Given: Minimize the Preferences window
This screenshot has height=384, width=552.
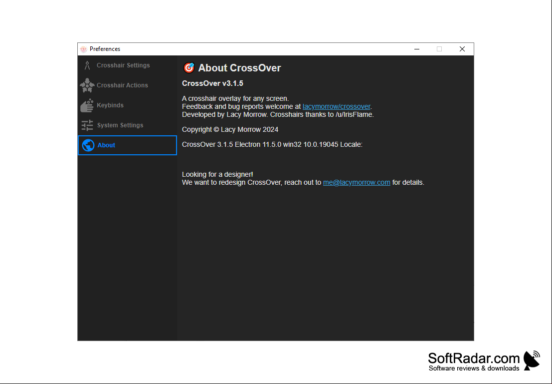Looking at the screenshot, I should point(417,49).
